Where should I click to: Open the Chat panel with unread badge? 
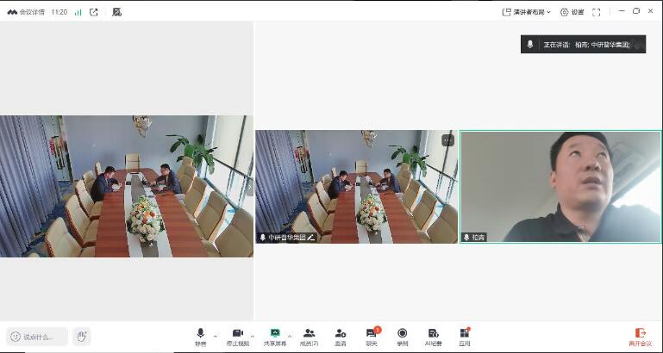click(x=372, y=334)
